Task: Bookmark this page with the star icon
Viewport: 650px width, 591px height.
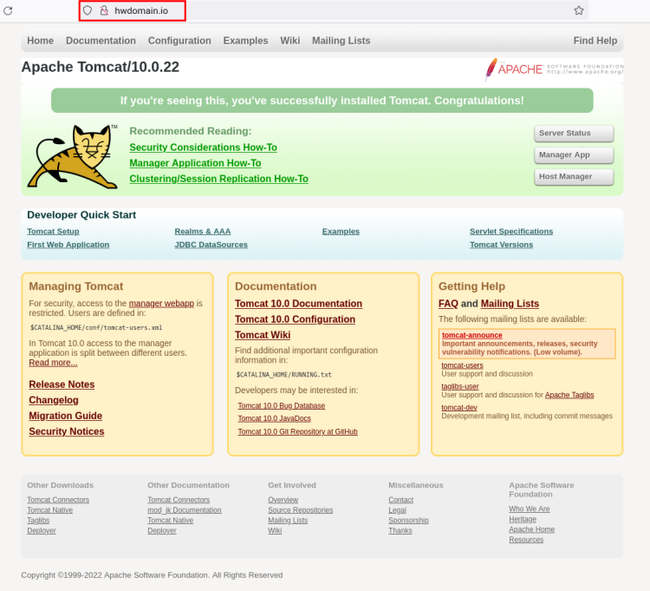Action: pyautogui.click(x=579, y=10)
